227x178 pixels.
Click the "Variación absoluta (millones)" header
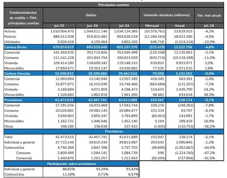tap(167, 15)
